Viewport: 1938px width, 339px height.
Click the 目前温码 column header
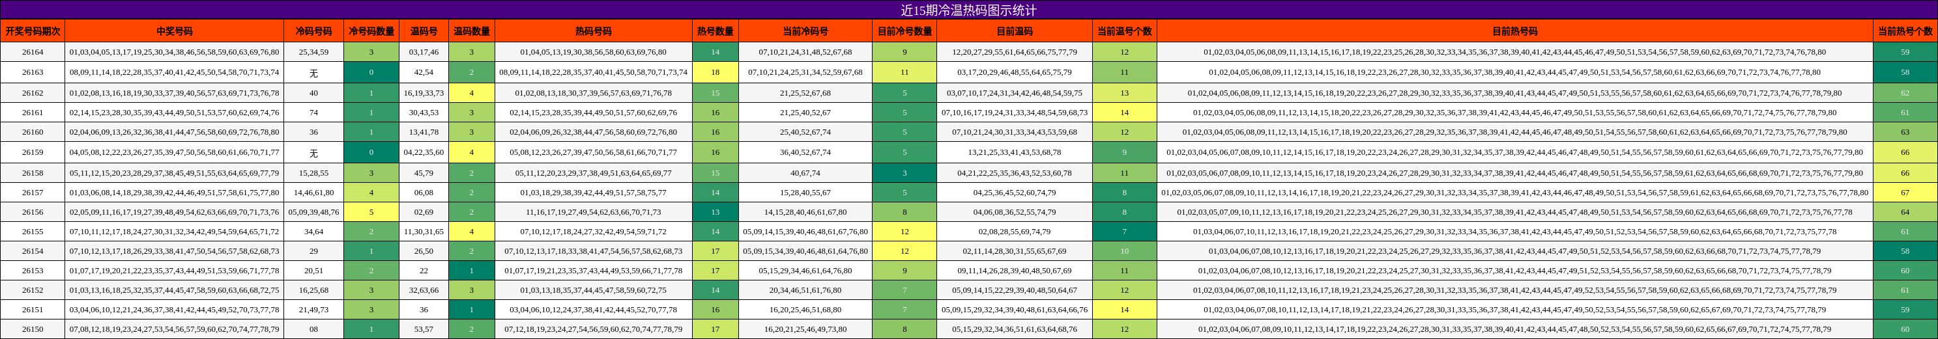pyautogui.click(x=1014, y=31)
